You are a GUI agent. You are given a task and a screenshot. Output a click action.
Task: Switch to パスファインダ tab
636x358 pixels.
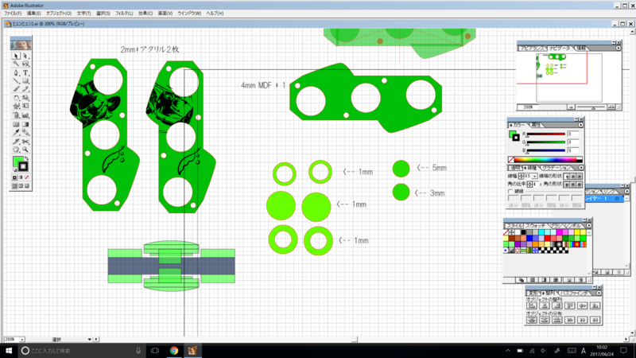point(575,293)
